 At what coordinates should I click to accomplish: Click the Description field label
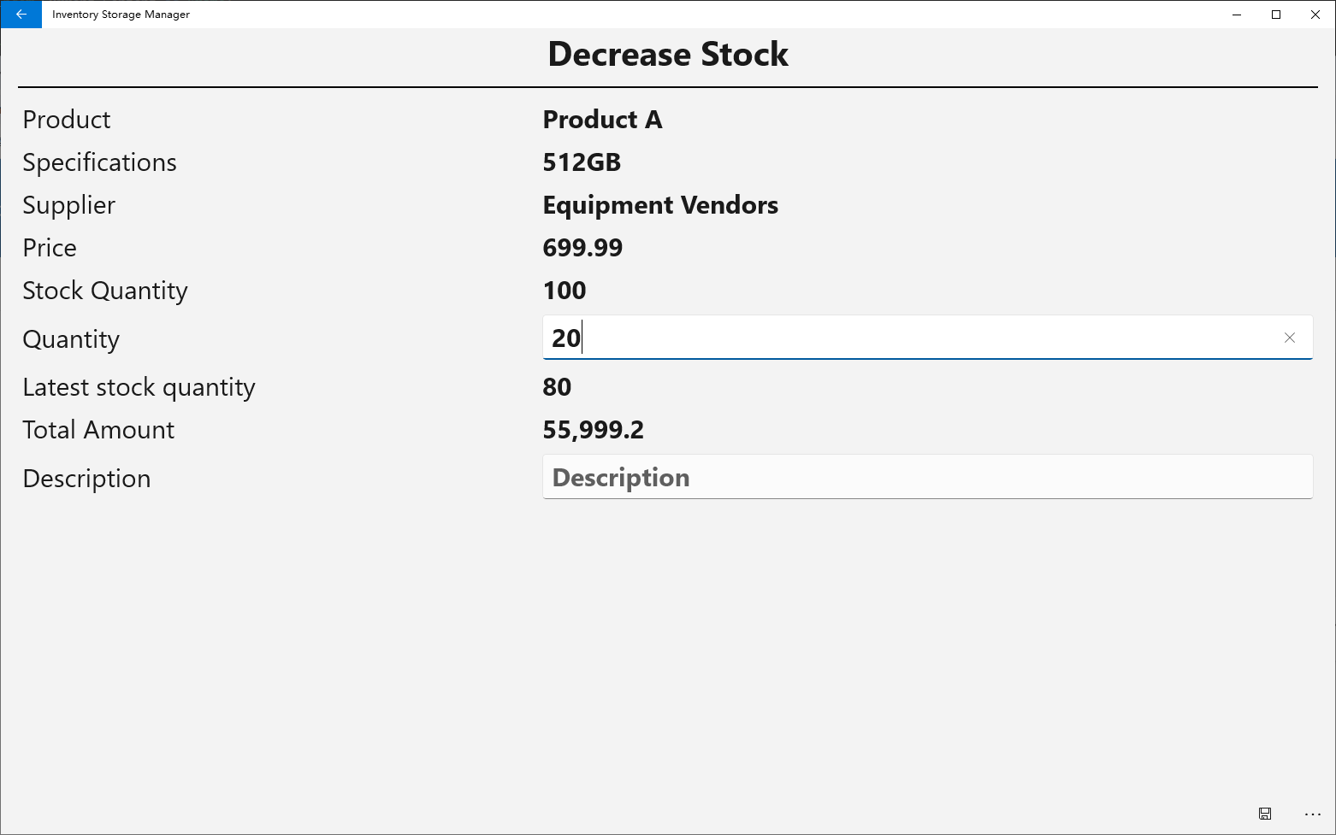pos(86,479)
